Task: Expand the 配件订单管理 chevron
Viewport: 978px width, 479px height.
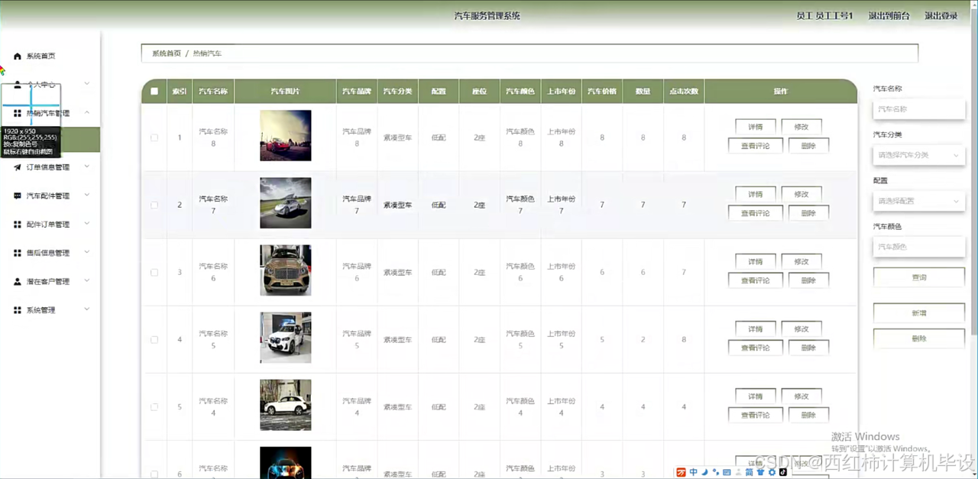Action: point(87,224)
